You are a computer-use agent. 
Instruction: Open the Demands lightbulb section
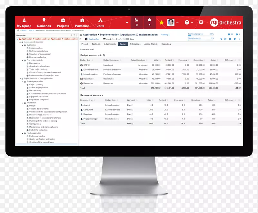coord(44,23)
